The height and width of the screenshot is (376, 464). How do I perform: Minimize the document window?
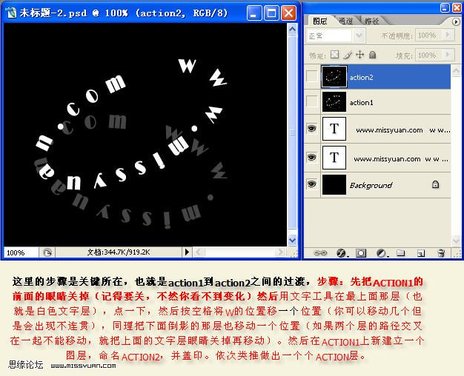click(x=254, y=13)
